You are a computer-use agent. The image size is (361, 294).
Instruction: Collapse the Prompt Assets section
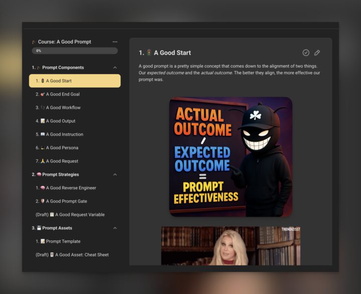[x=115, y=228]
